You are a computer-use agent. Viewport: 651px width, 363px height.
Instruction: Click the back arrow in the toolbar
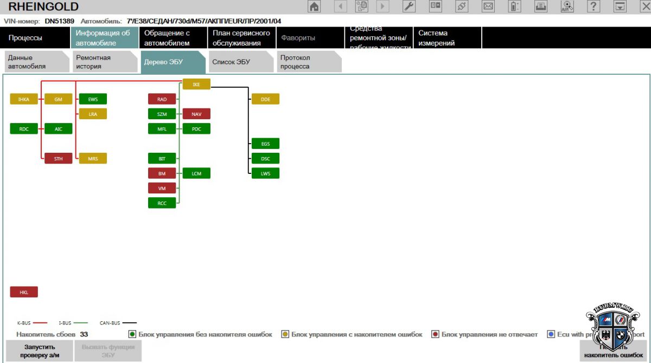(340, 7)
